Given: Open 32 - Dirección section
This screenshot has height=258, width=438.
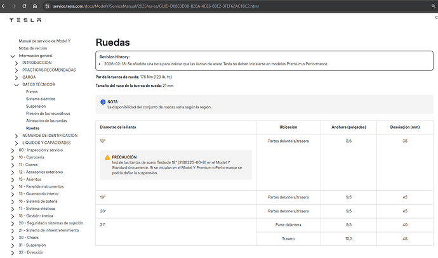Looking at the screenshot, I should 30,252.
